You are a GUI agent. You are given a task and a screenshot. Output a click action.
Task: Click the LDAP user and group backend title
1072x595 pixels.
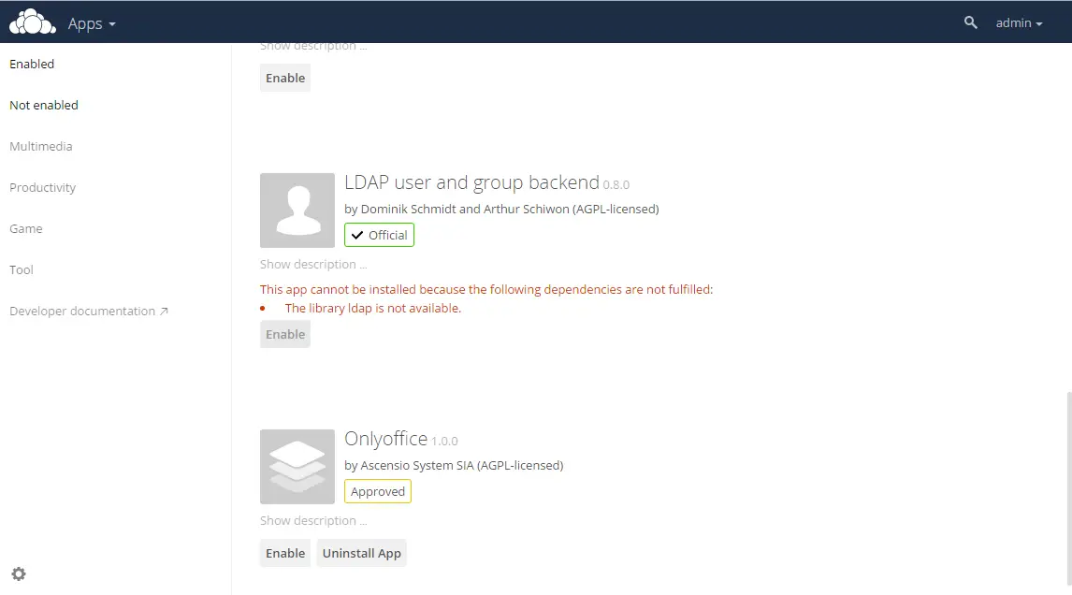471,182
